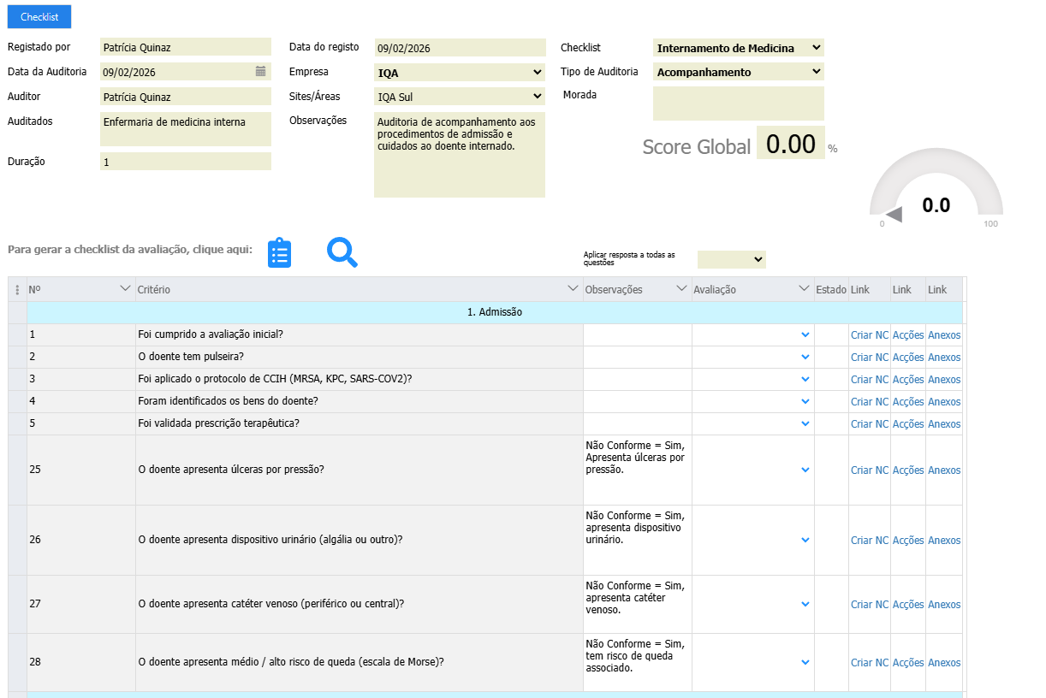This screenshot has height=698, width=1046.
Task: Open the apply answer to all questions dropdown
Action: click(x=732, y=259)
